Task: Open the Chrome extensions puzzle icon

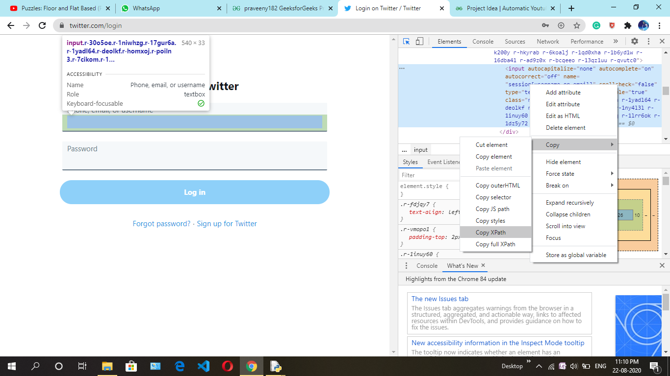Action: pyautogui.click(x=627, y=25)
